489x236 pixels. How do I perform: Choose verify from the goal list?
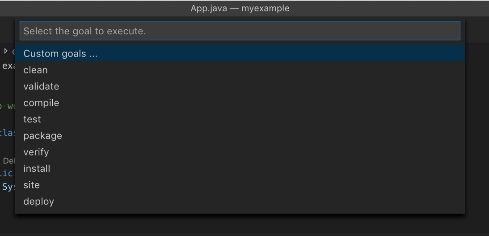coord(36,152)
